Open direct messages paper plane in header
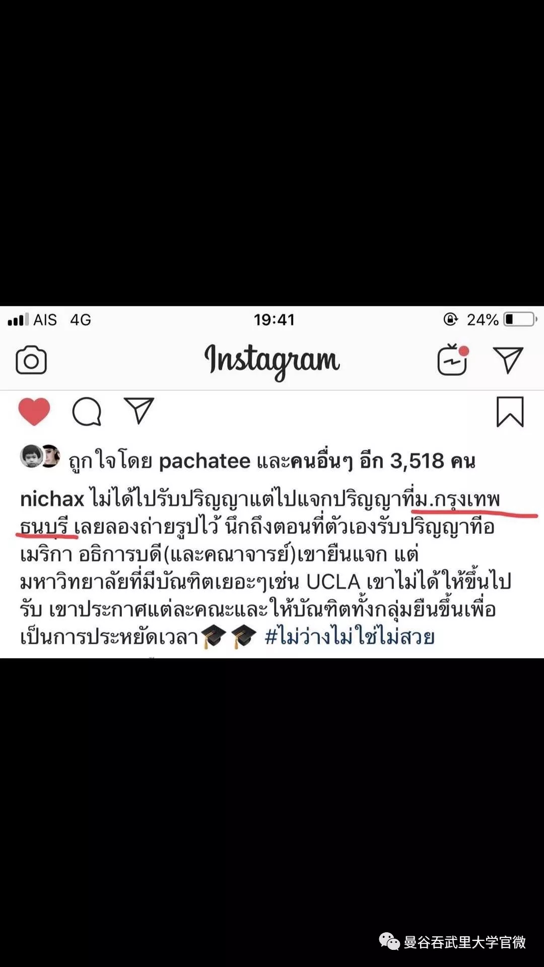Image resolution: width=544 pixels, height=967 pixels. pyautogui.click(x=508, y=360)
